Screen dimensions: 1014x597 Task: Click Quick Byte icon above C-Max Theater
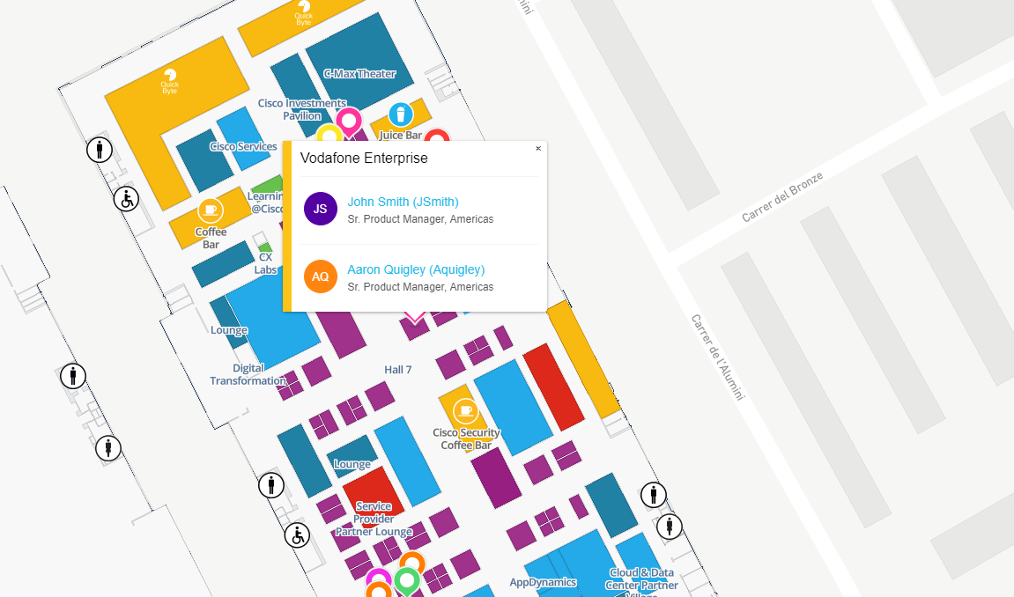303,13
